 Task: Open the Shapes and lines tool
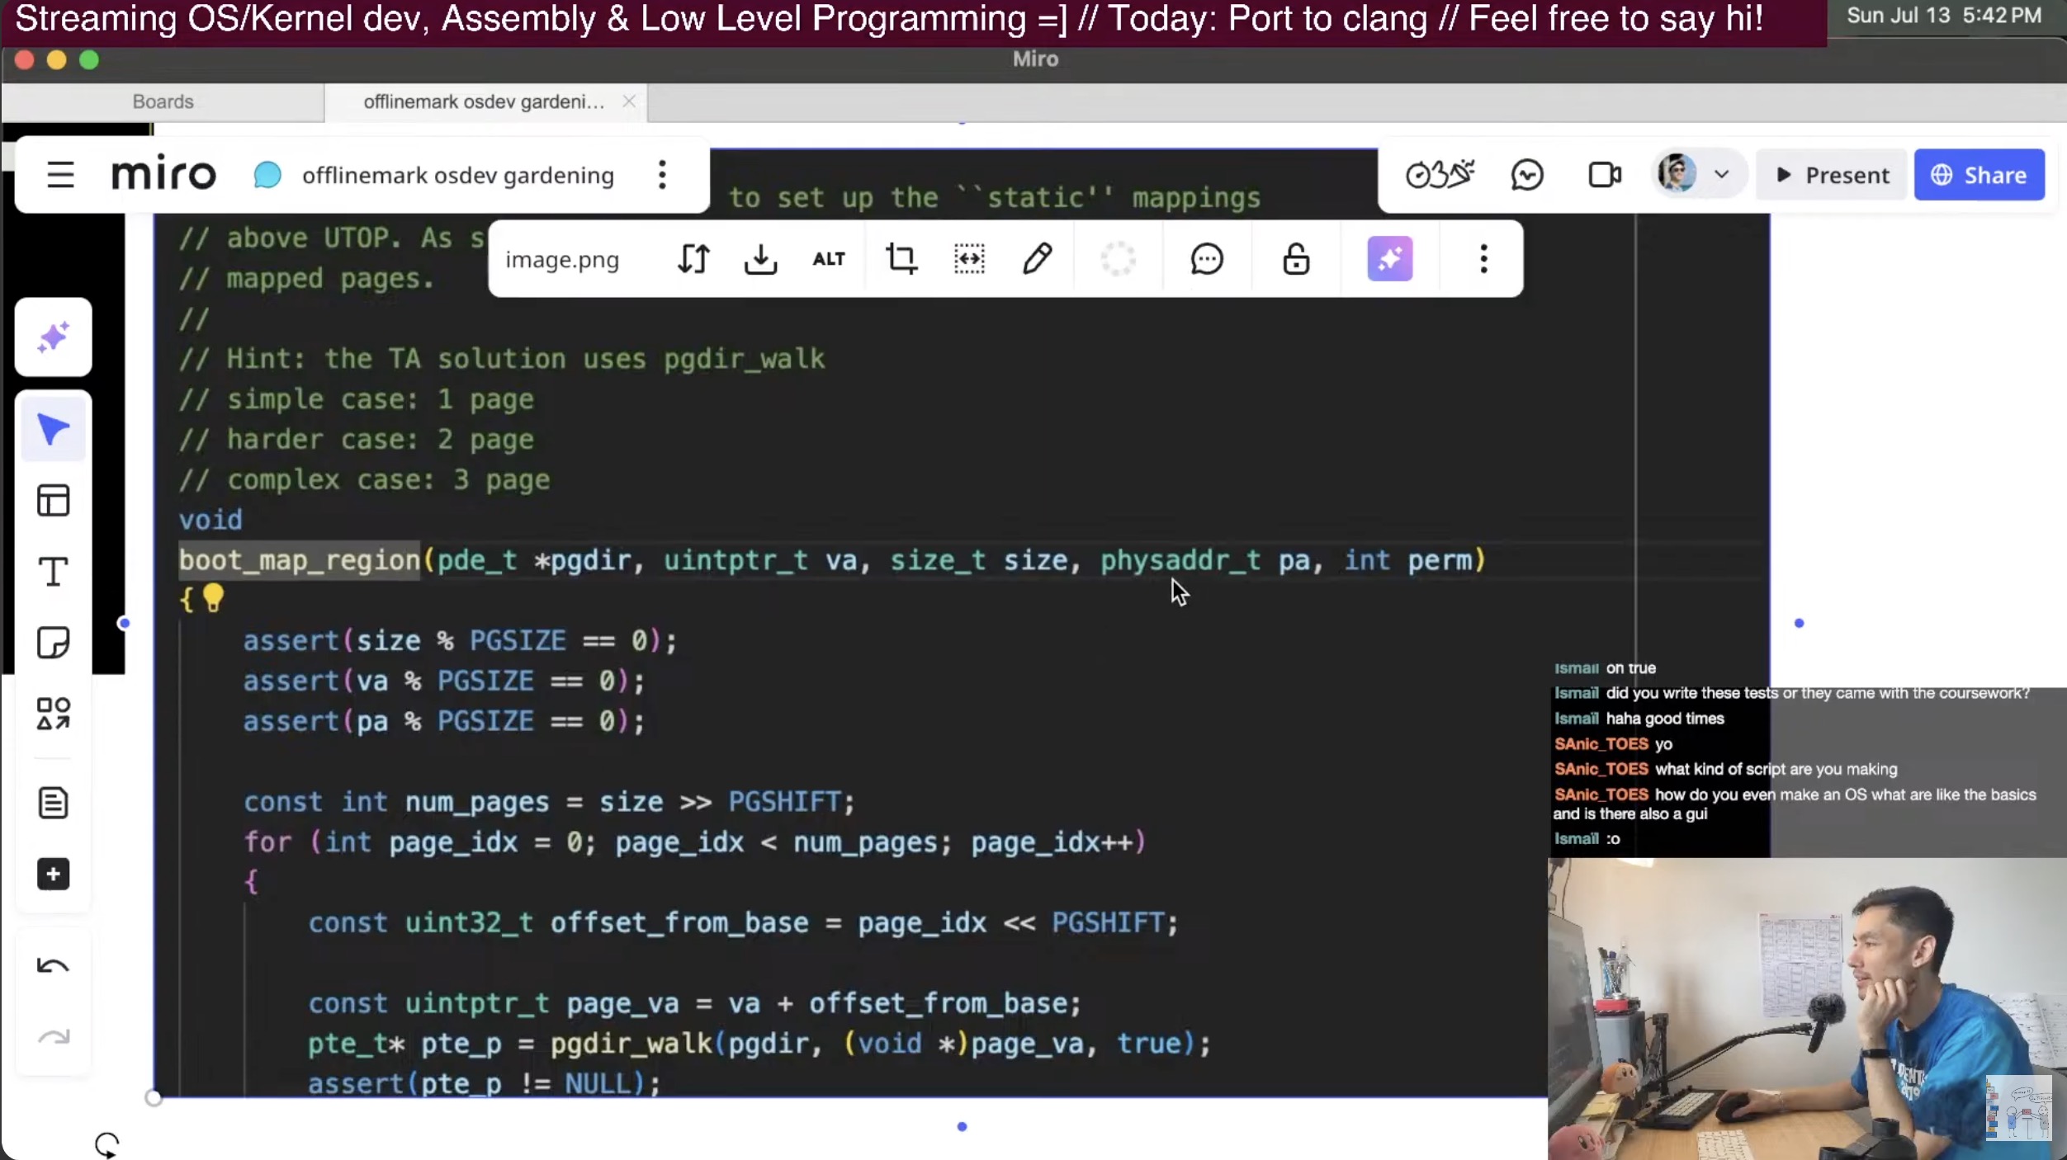coord(53,714)
